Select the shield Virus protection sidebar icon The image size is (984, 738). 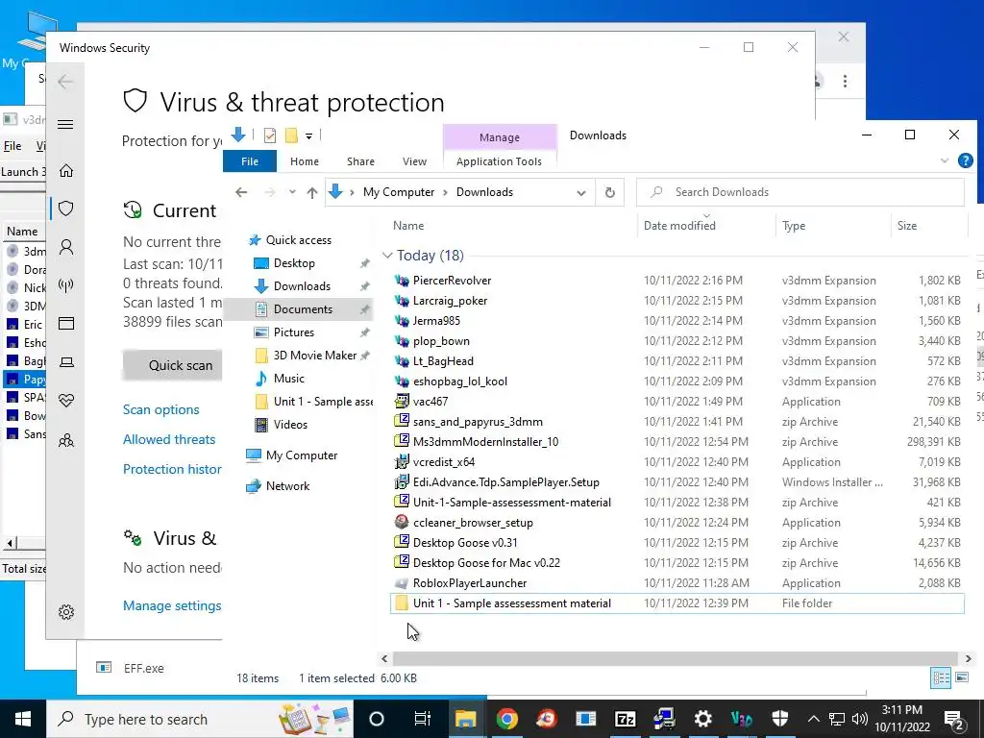66,209
